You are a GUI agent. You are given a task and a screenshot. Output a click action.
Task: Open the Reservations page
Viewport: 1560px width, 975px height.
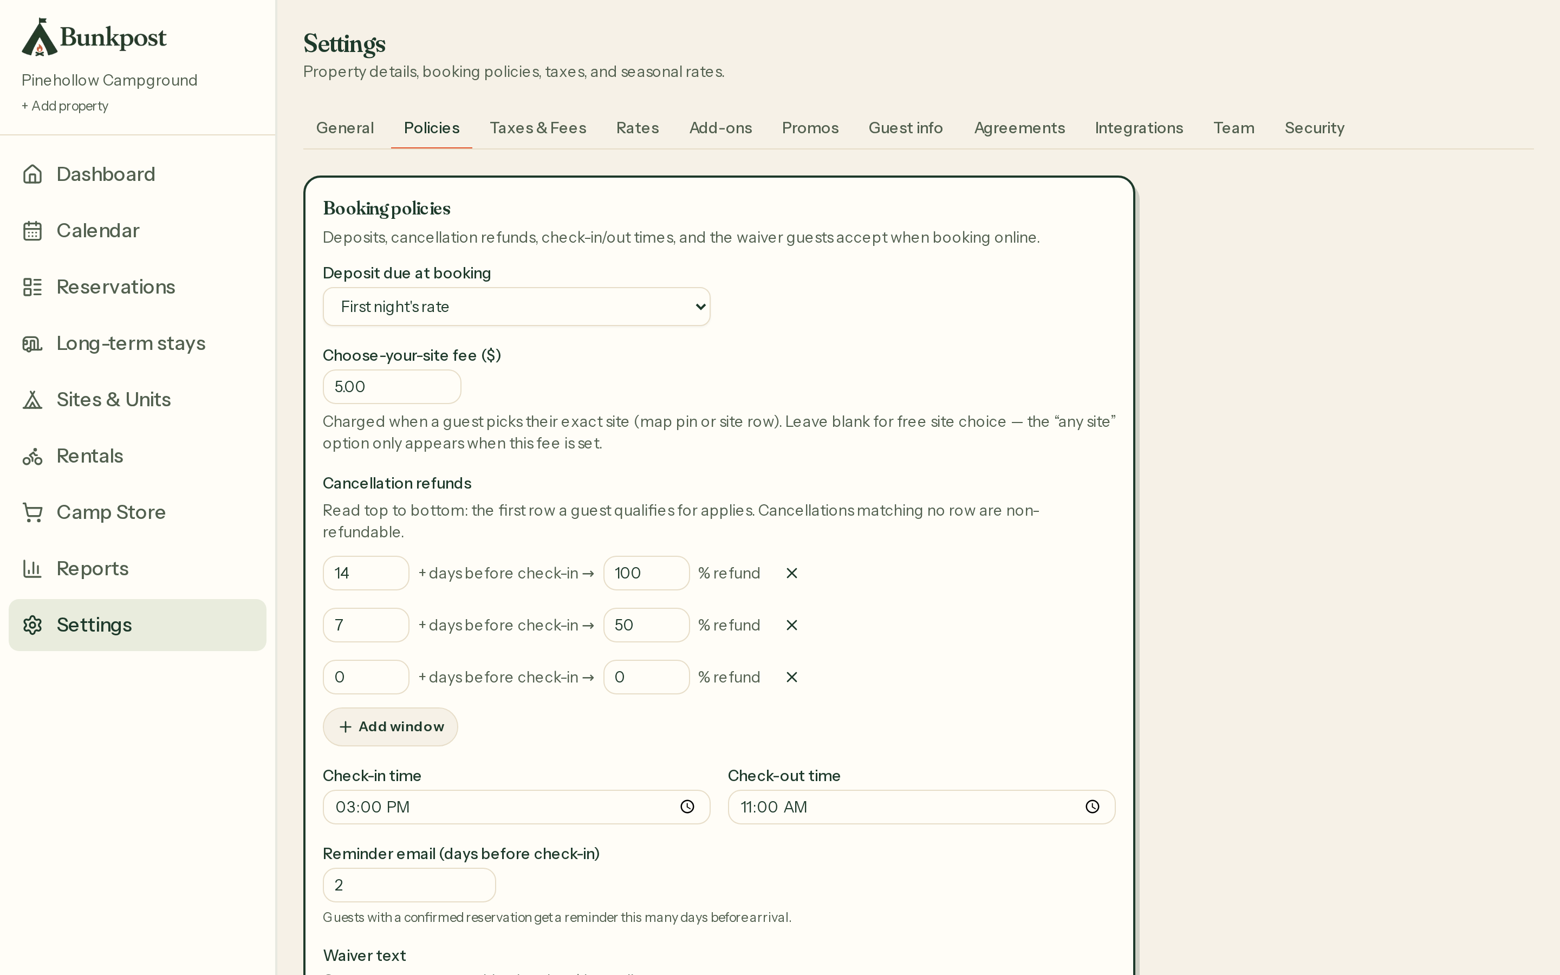pos(137,287)
